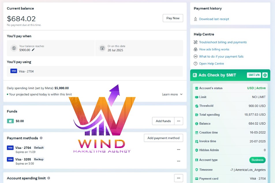
Task: Click the -7 | America/Los_Angeles timezone value
Action: click(x=248, y=170)
